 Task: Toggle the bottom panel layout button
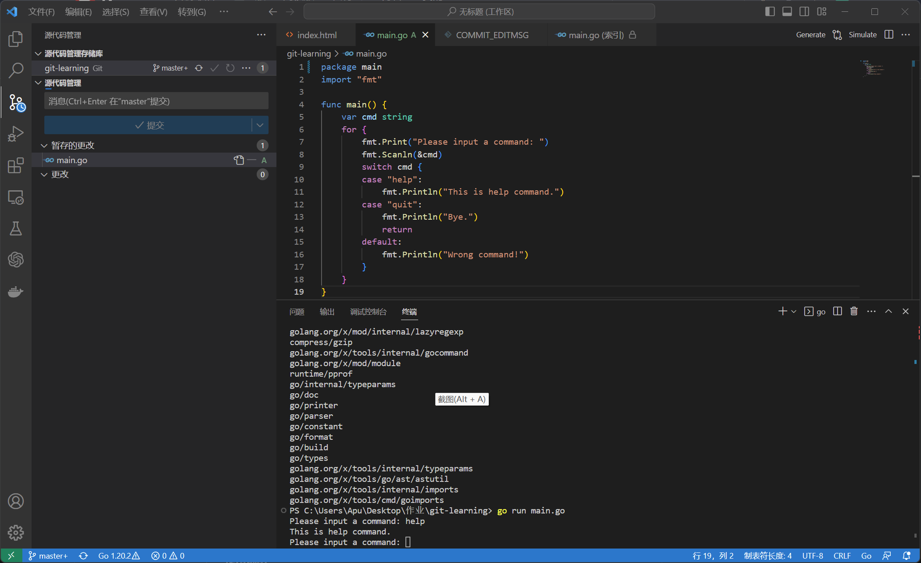[787, 12]
